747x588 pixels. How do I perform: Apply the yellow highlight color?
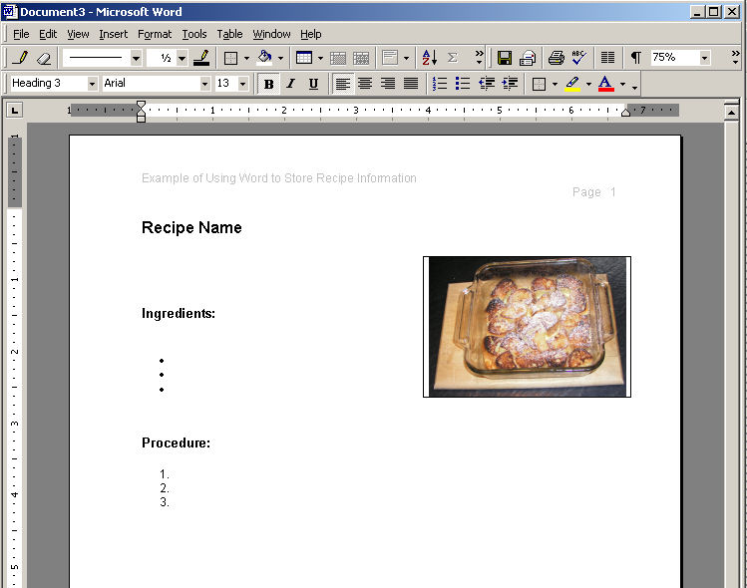[x=572, y=84]
